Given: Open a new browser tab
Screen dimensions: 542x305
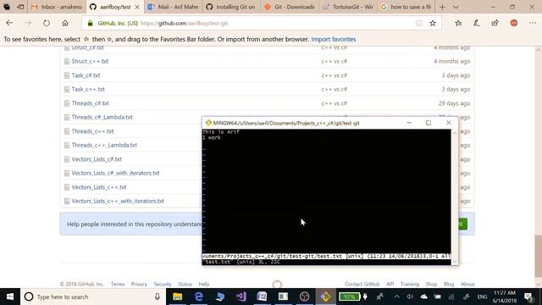Looking at the screenshot, I should click(442, 7).
